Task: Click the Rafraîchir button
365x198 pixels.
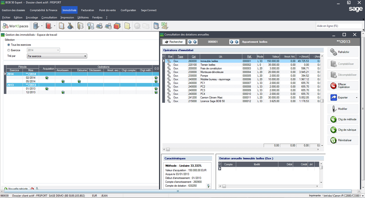Action: click(343, 52)
